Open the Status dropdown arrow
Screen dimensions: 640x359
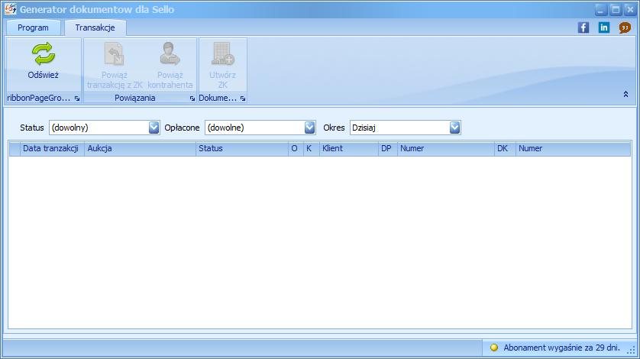click(x=154, y=128)
